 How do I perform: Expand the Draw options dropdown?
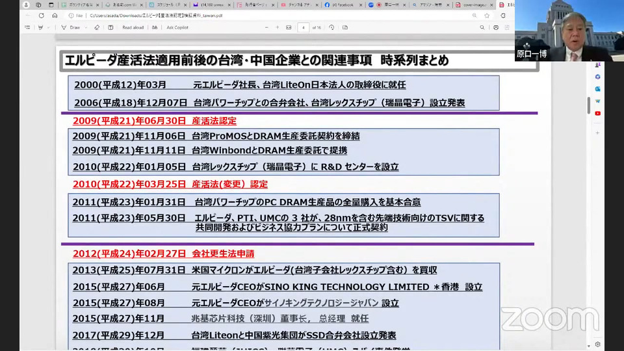(86, 27)
